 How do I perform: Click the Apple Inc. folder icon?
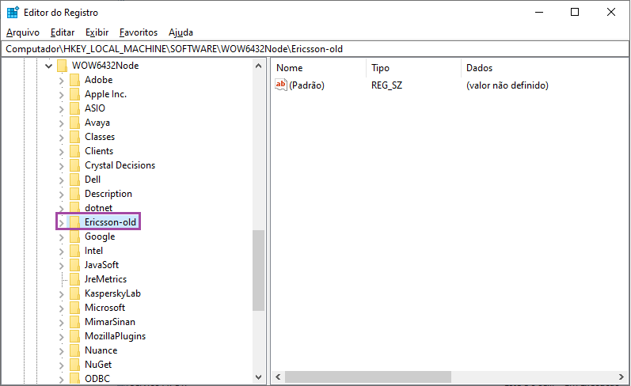[74, 94]
